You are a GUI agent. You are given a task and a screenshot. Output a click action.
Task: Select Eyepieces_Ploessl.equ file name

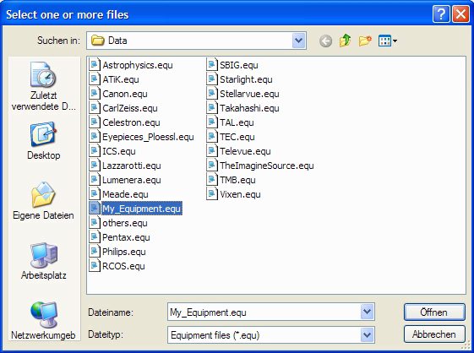click(x=148, y=137)
